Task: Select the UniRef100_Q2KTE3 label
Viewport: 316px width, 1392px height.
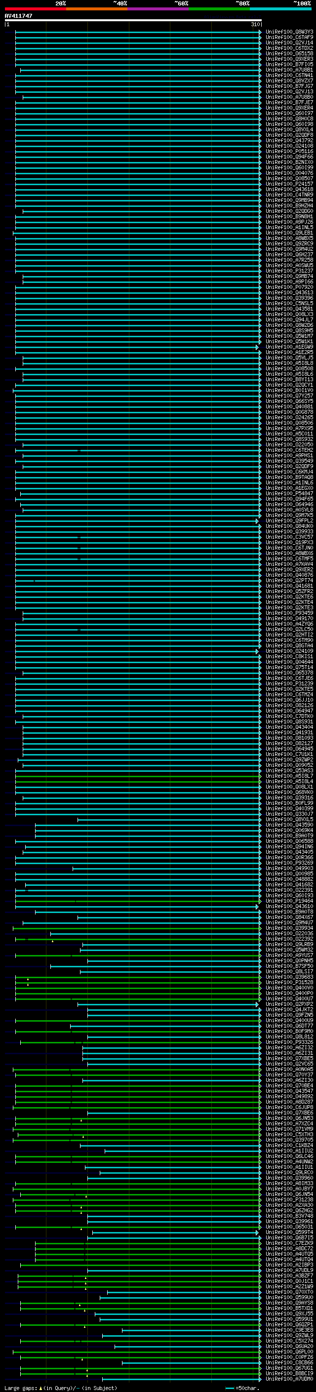Action: coord(289,607)
